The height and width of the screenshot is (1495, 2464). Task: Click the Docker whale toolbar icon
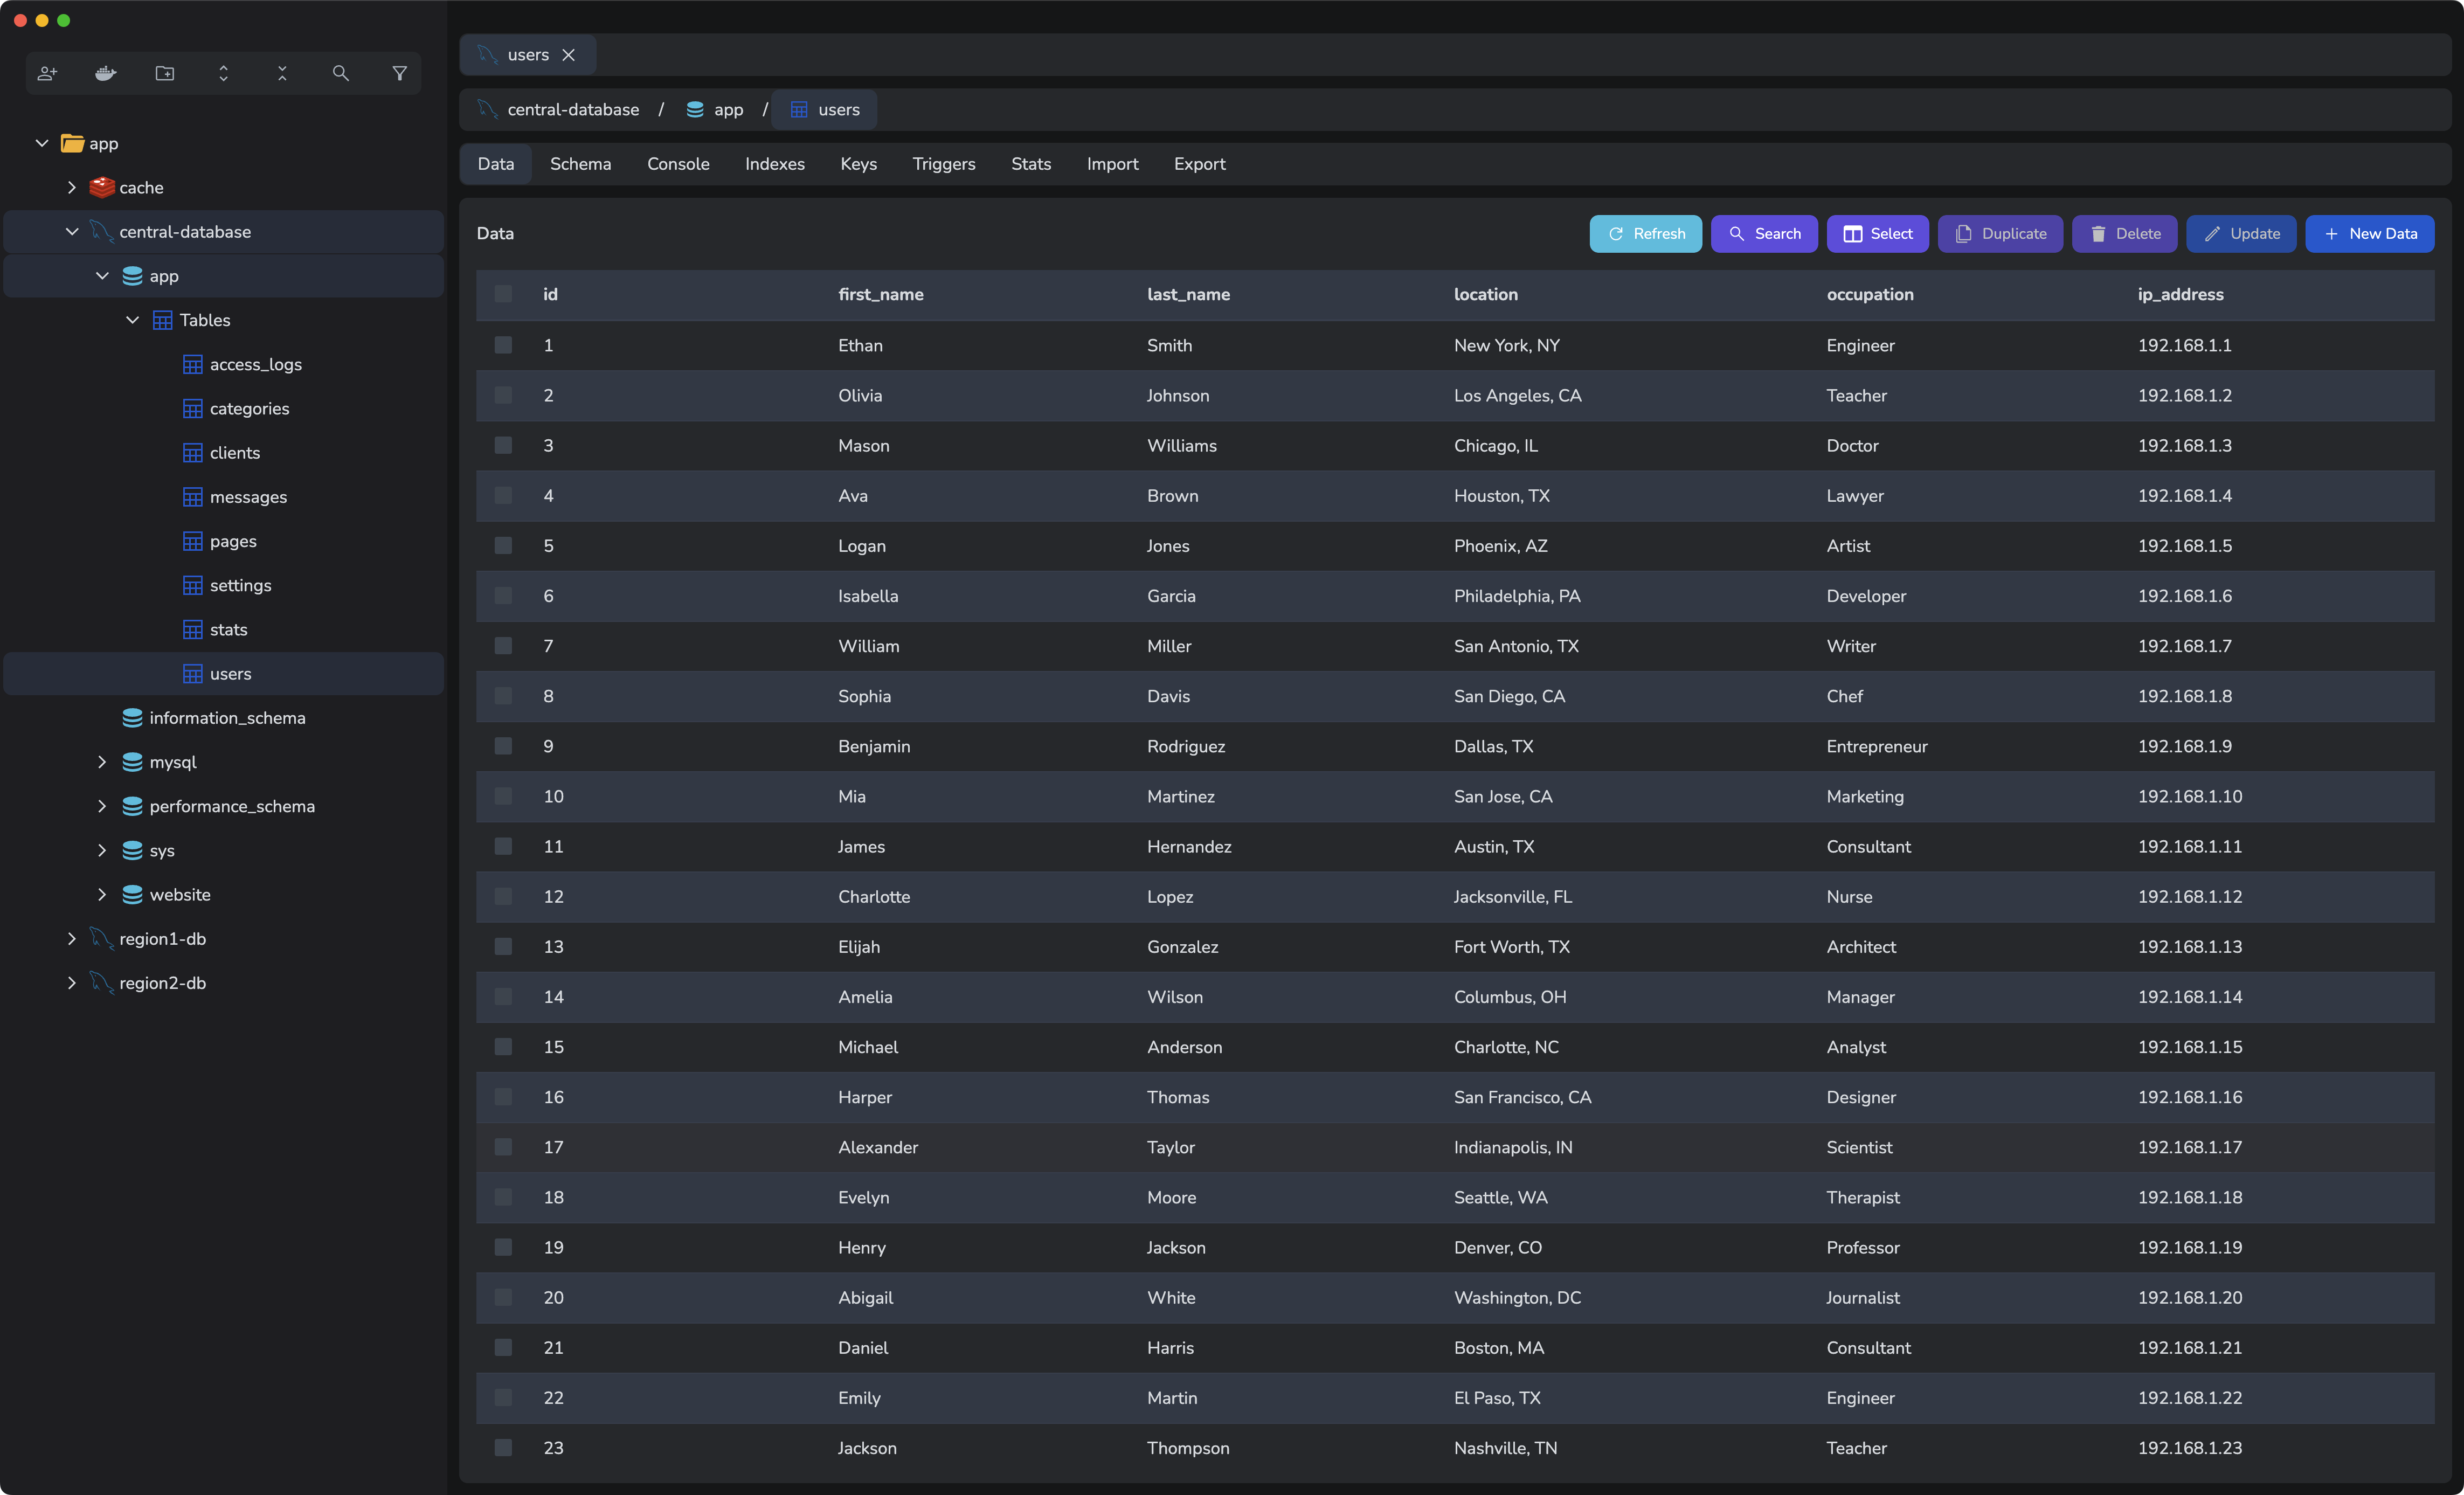pyautogui.click(x=105, y=73)
